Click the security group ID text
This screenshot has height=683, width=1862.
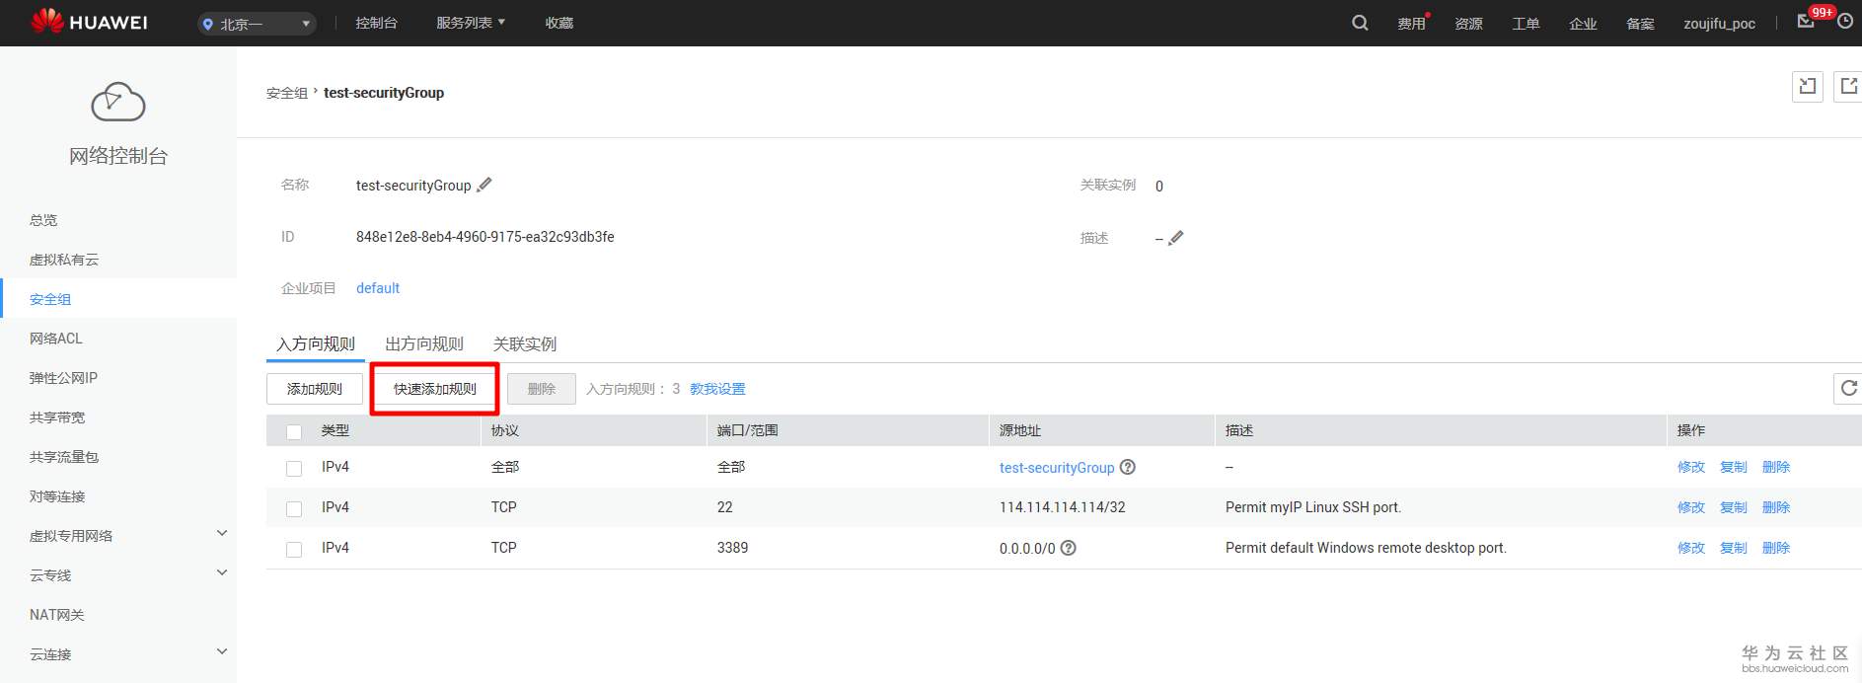point(485,237)
